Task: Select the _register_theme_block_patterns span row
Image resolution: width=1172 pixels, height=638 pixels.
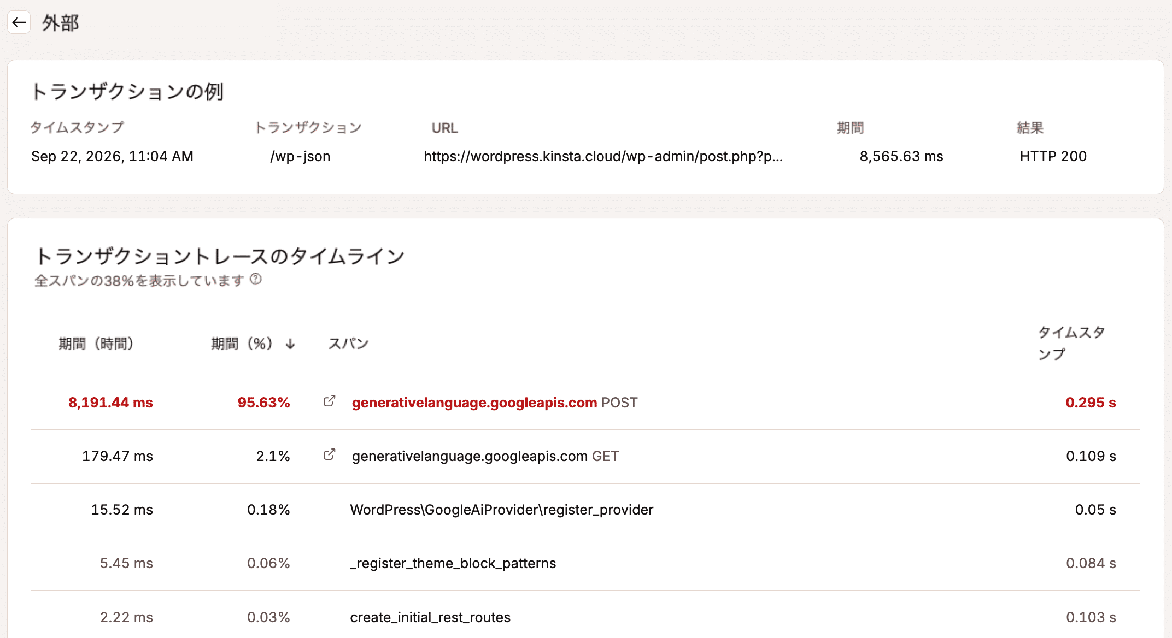Action: (x=585, y=564)
